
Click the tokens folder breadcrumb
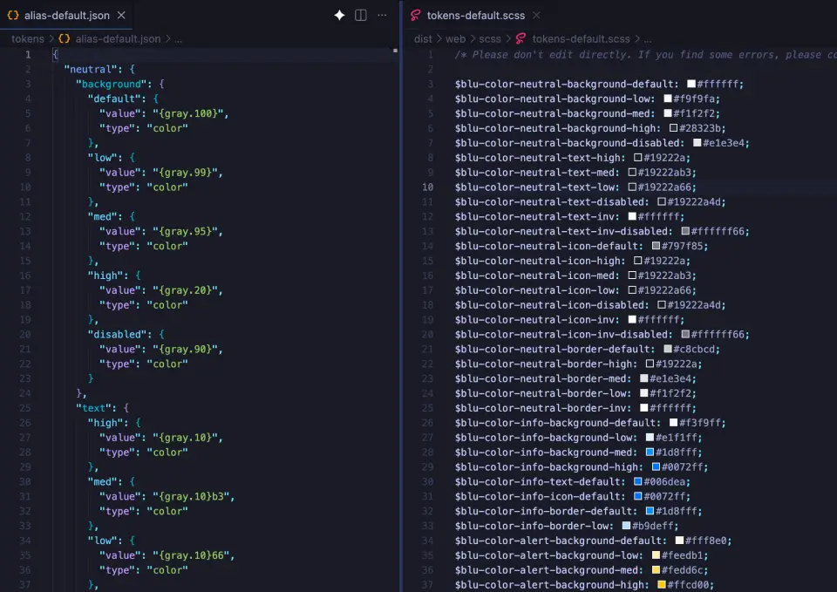pyautogui.click(x=28, y=39)
